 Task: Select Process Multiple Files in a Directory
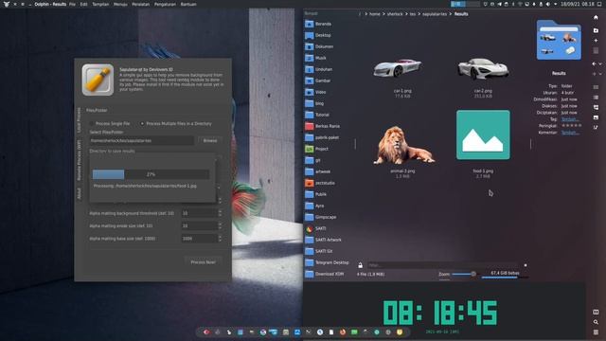pos(142,124)
